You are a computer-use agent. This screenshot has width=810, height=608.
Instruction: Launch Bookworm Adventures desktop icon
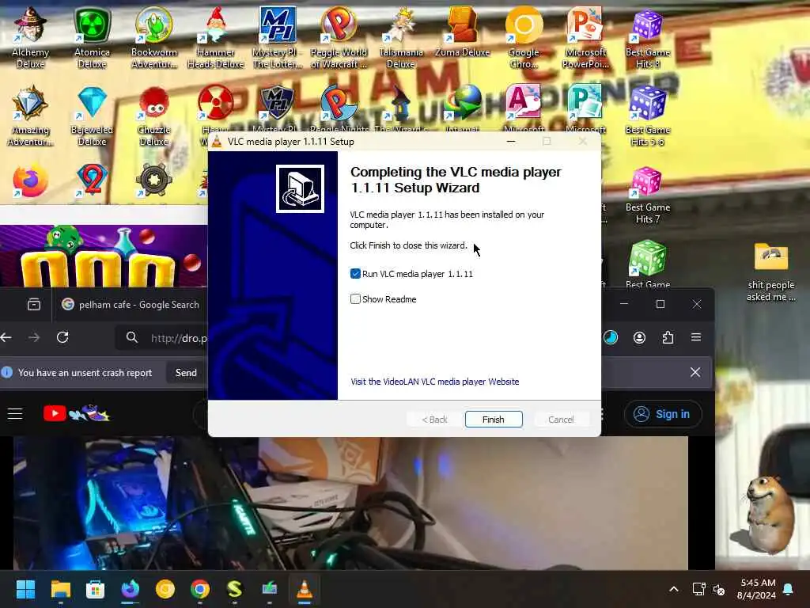[154, 38]
